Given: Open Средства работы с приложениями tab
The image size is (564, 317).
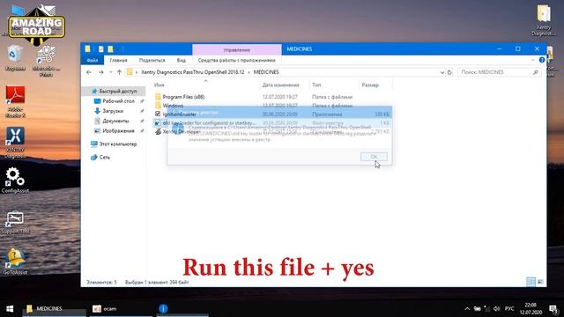Looking at the screenshot, I should click(x=237, y=60).
